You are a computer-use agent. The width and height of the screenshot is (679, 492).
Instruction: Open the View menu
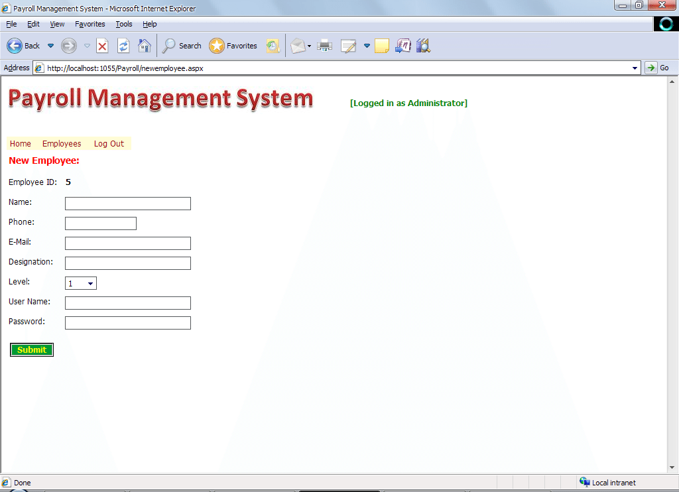(57, 24)
